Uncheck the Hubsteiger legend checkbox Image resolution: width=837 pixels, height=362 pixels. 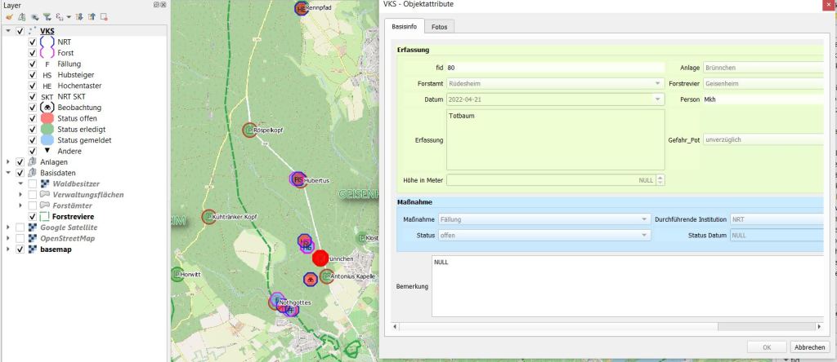(x=32, y=74)
